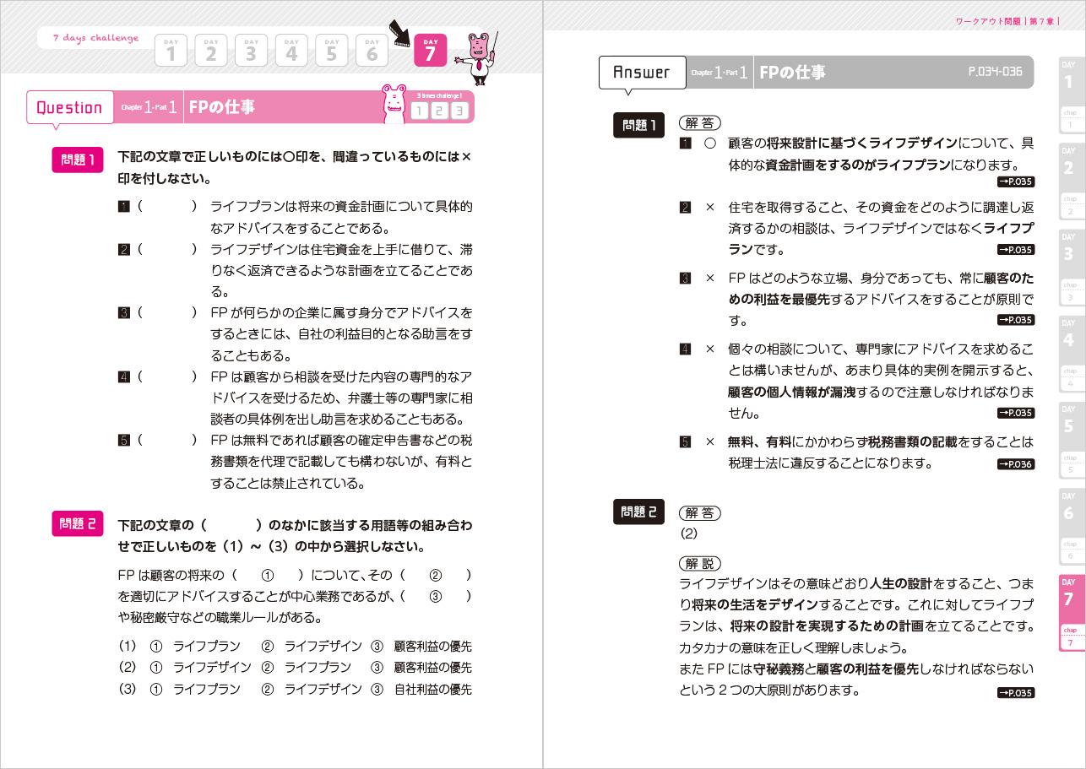Select the DAY 2 box in top header

(x=211, y=51)
